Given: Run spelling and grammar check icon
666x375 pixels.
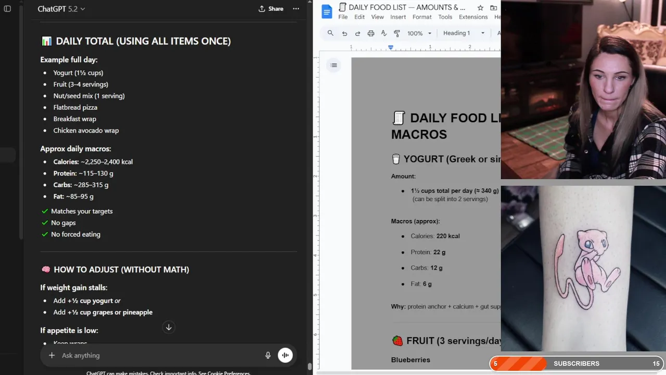Looking at the screenshot, I should [383, 33].
